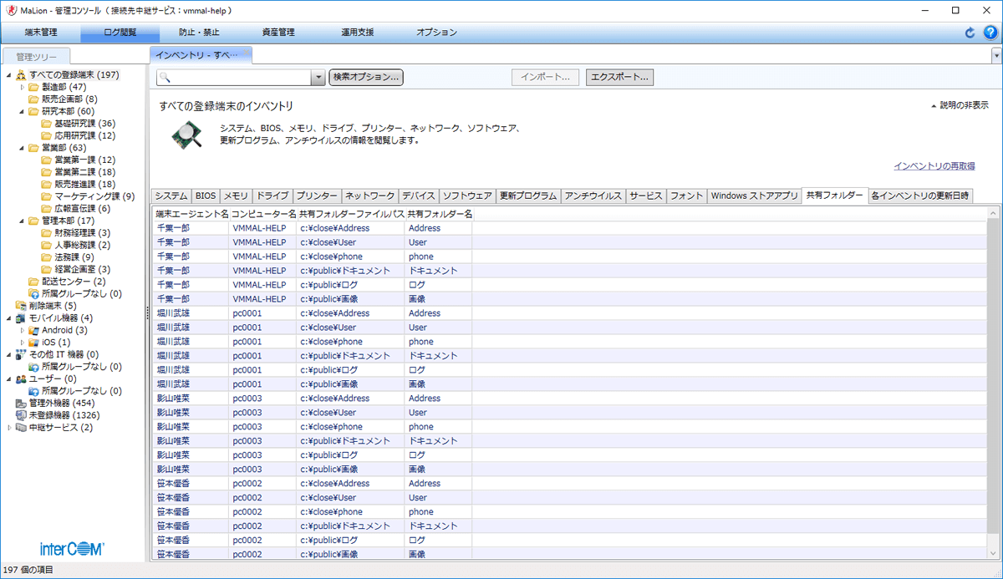Click the すべての登録端末 tree root icon

coord(21,75)
